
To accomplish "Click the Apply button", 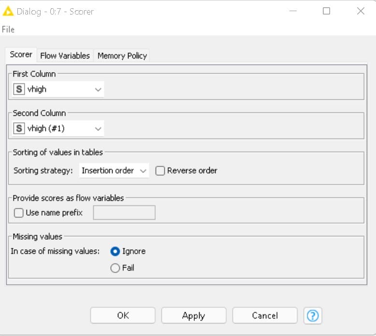I will point(193,316).
